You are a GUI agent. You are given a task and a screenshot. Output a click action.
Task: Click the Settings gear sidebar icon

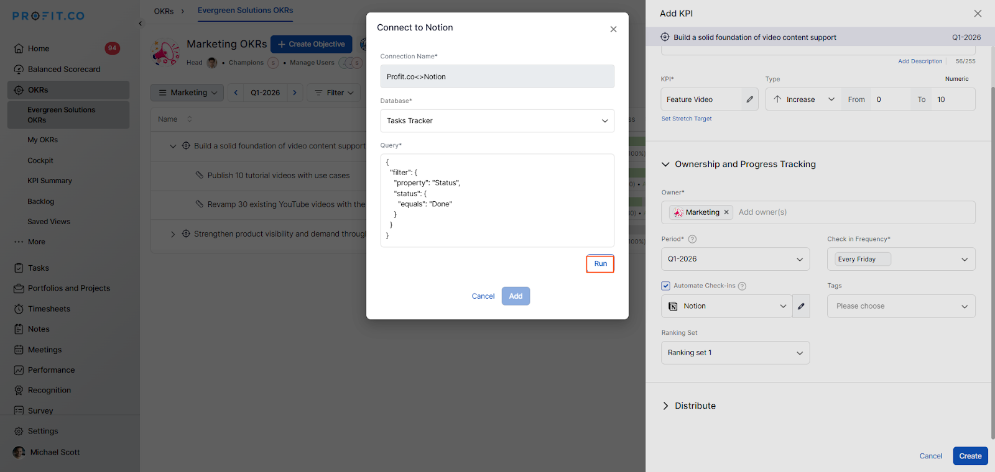click(19, 432)
